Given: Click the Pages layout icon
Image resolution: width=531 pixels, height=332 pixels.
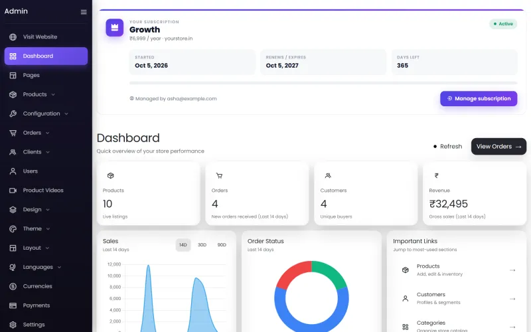Looking at the screenshot, I should (13, 75).
